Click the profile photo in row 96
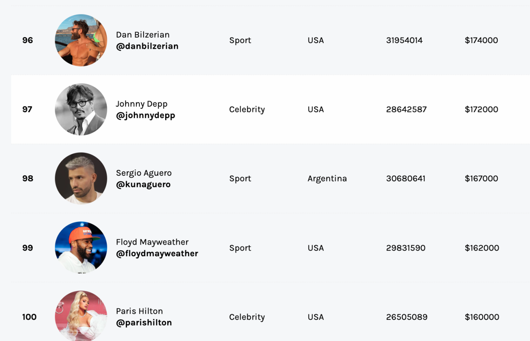 point(81,40)
